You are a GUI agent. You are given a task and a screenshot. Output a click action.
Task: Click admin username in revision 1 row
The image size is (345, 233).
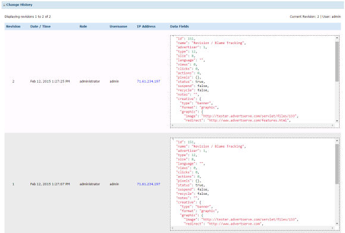pos(114,184)
